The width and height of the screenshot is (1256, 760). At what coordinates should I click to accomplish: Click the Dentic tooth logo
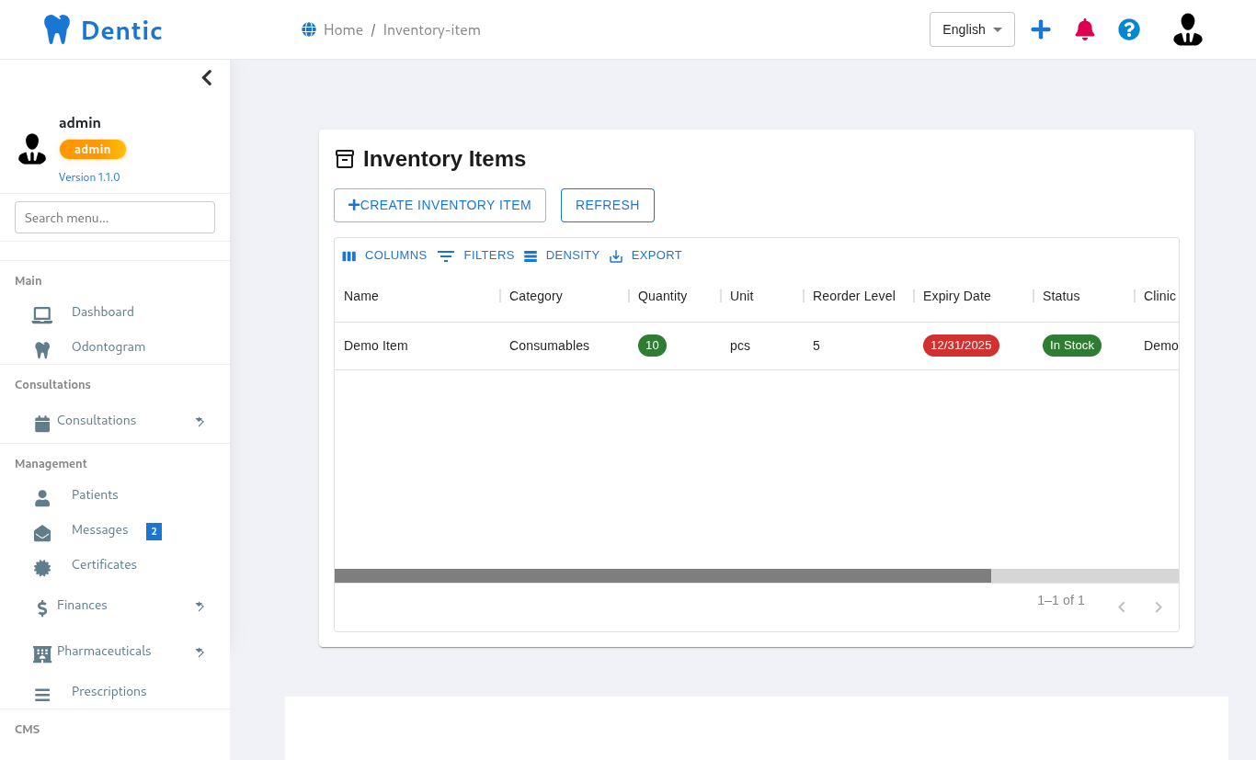coord(57,29)
